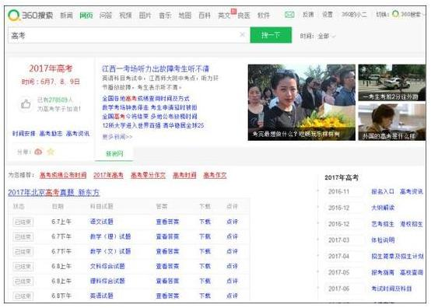Select the green source tab below news list
This screenshot has width=431, height=308.
pyautogui.click(x=114, y=153)
